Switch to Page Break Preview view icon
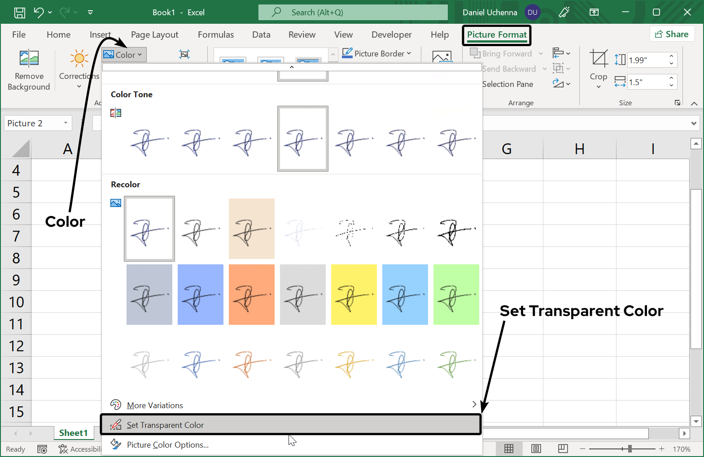 (x=563, y=449)
